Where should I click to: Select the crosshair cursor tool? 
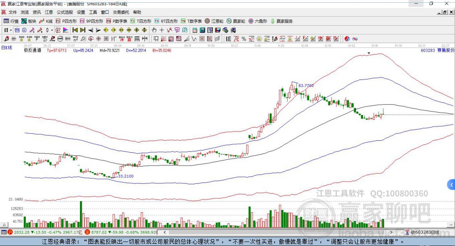point(162,30)
